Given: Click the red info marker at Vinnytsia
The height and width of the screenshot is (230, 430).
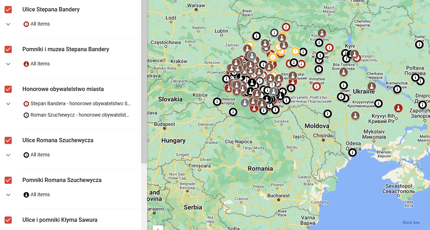Looking at the screenshot, I should pyautogui.click(x=316, y=86).
